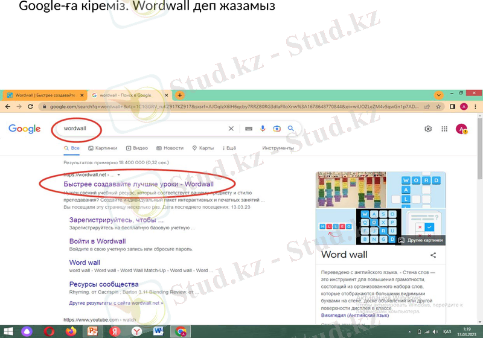Image resolution: width=483 pixels, height=338 pixels.
Task: Open the WORD crossword tiles image
Action: tap(416, 190)
